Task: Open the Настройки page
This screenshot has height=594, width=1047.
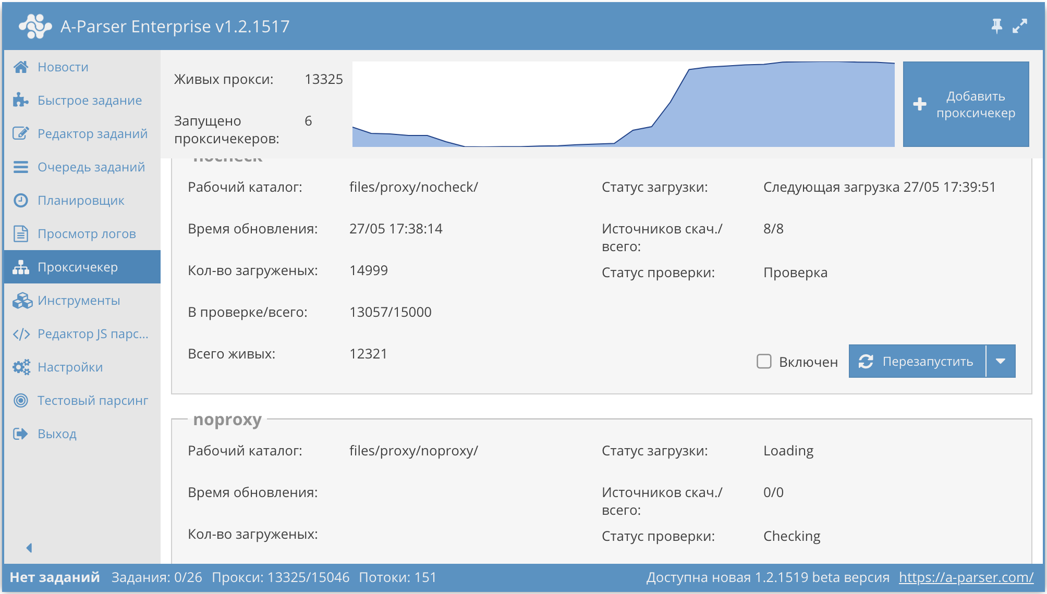Action: pyautogui.click(x=69, y=367)
